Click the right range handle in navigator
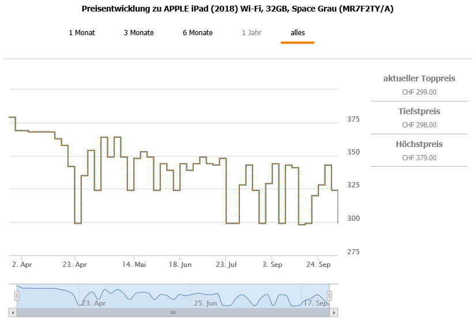Screen dimensions: 474x324 pos(331,296)
